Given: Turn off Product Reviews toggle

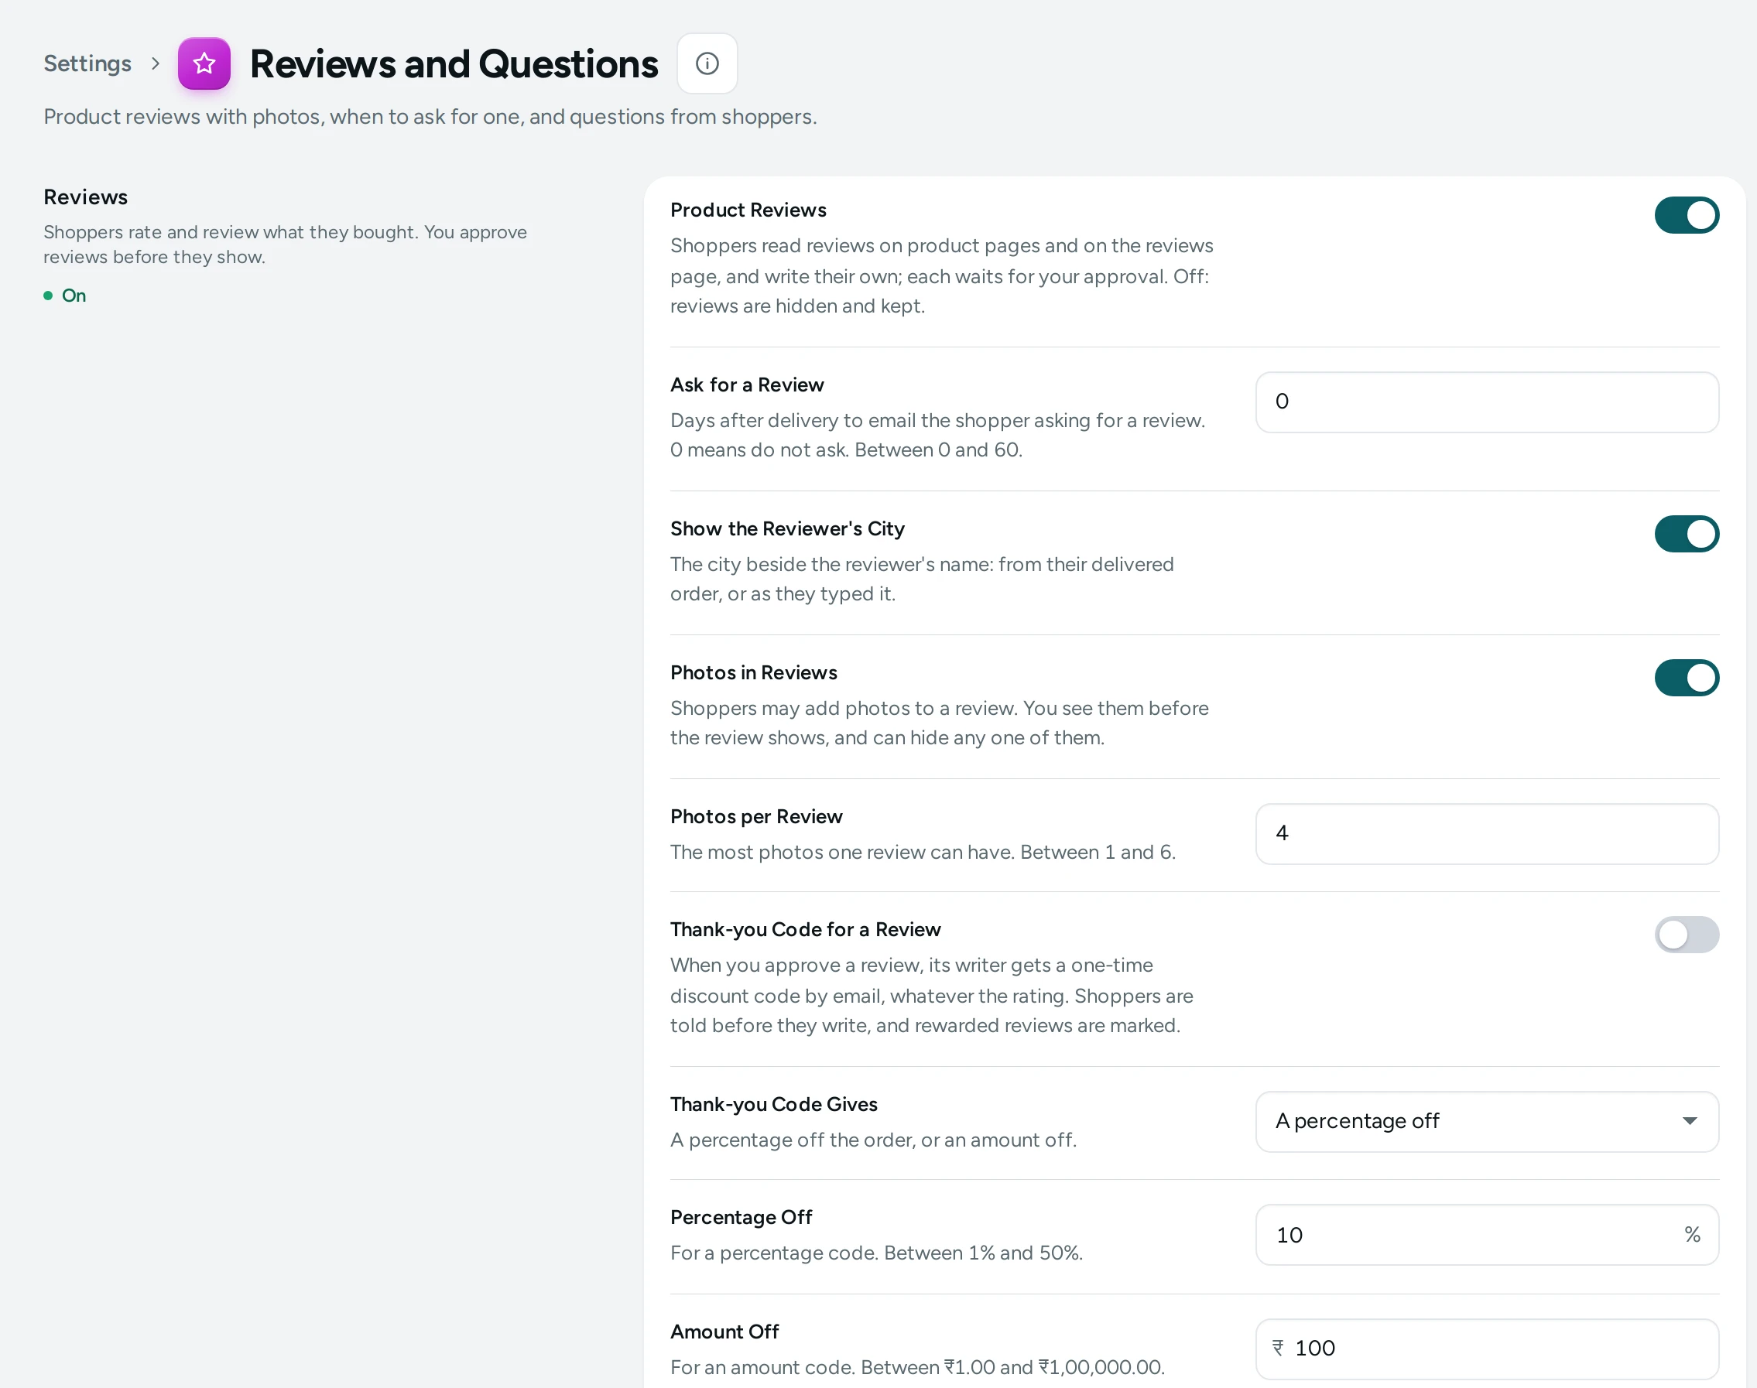Looking at the screenshot, I should click(1687, 215).
